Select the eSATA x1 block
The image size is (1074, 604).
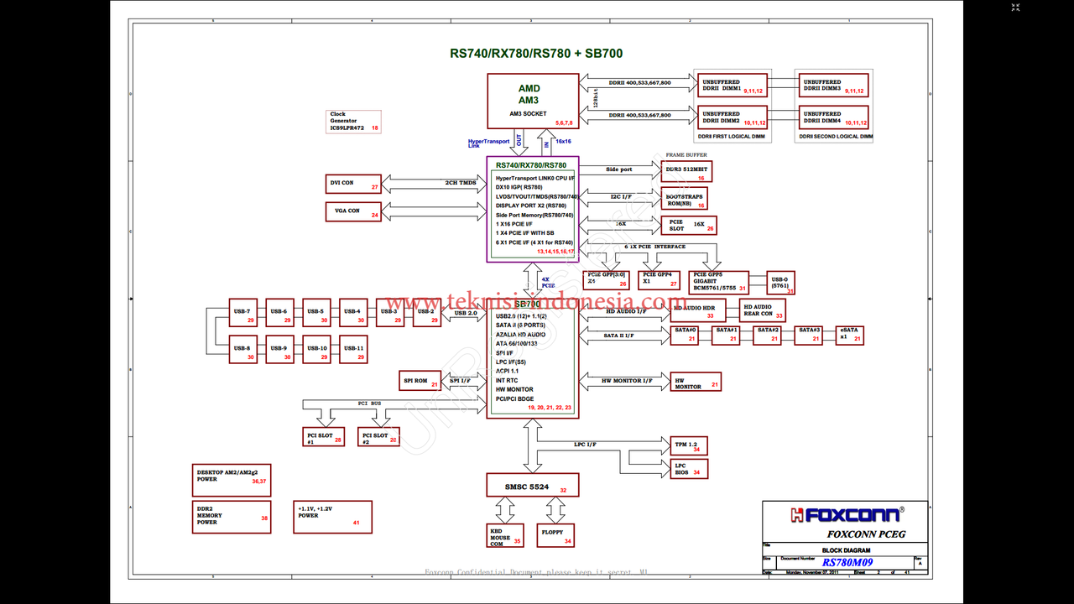850,335
